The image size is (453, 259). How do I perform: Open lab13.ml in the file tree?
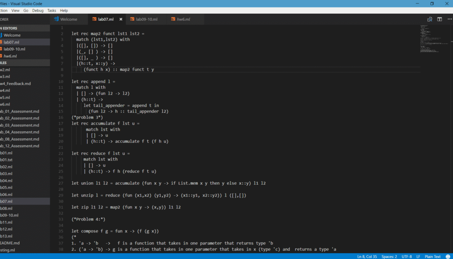click(25, 236)
